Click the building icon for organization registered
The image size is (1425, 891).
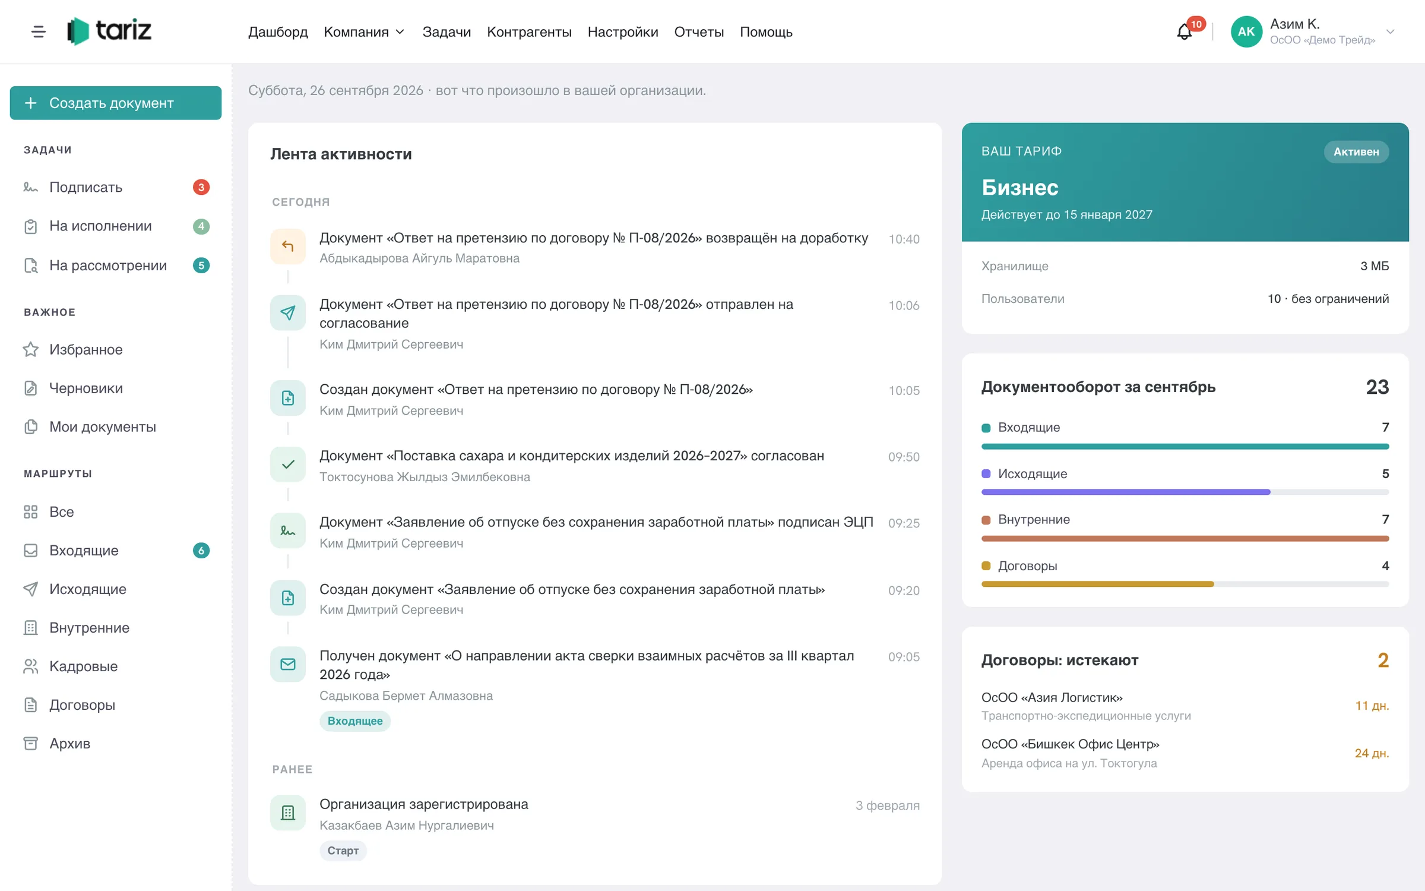[x=288, y=813]
